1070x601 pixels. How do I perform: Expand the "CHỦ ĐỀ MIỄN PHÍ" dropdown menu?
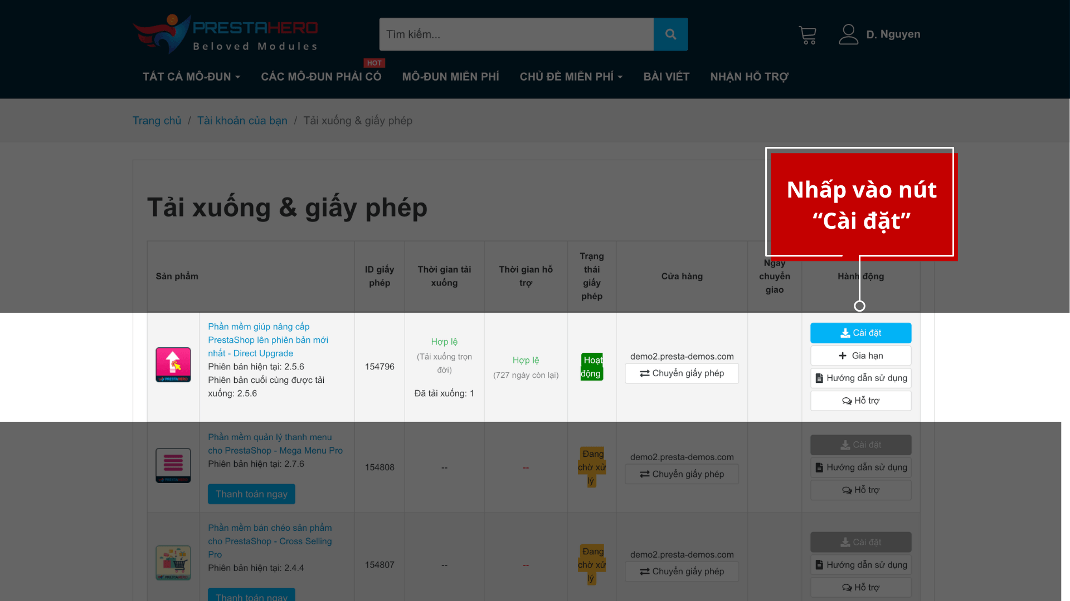coord(571,77)
